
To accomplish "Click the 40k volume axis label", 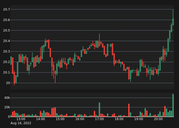I will (x=7, y=98).
